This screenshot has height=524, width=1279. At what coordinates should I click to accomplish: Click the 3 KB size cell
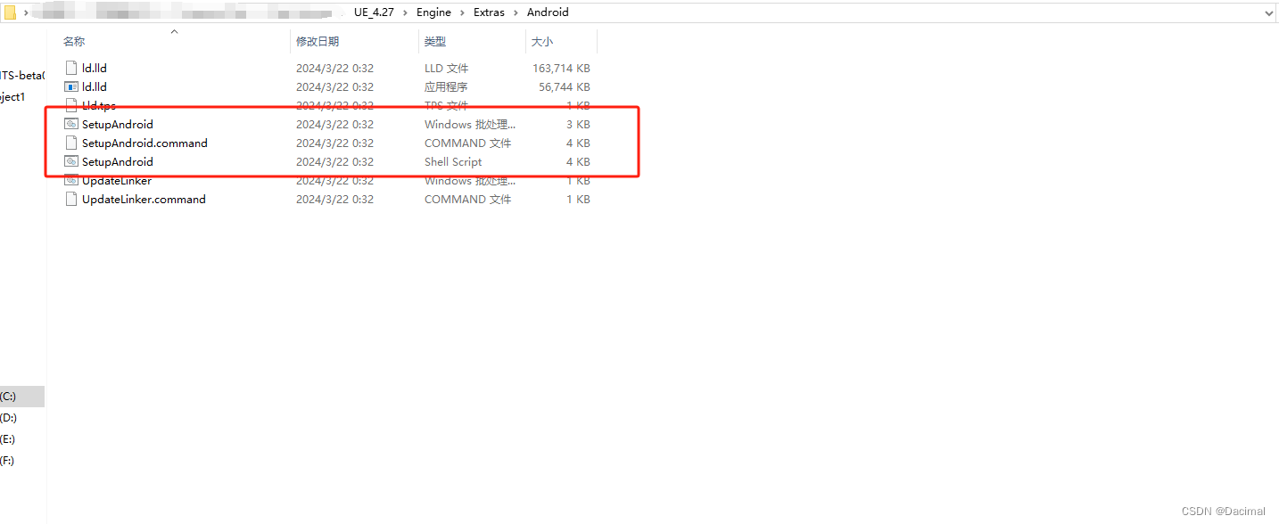[578, 124]
